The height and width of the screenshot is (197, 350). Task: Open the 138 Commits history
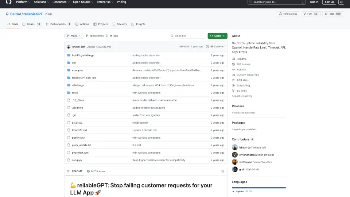pos(215,47)
